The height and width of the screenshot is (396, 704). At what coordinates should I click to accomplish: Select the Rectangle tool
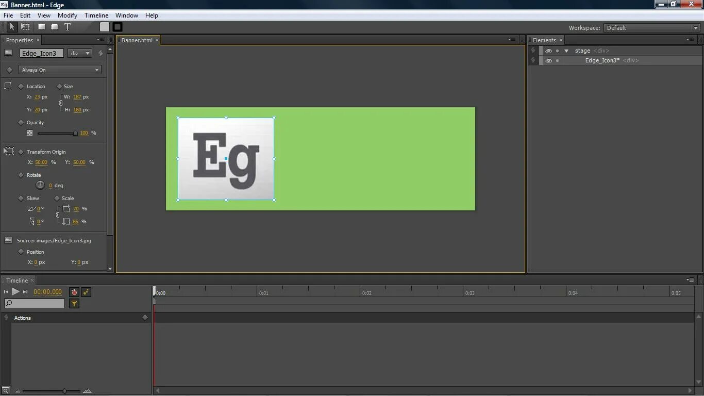(42, 27)
